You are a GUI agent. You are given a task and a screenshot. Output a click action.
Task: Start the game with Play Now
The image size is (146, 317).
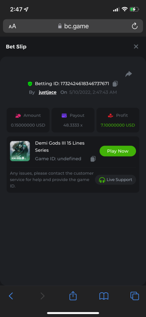click(118, 151)
